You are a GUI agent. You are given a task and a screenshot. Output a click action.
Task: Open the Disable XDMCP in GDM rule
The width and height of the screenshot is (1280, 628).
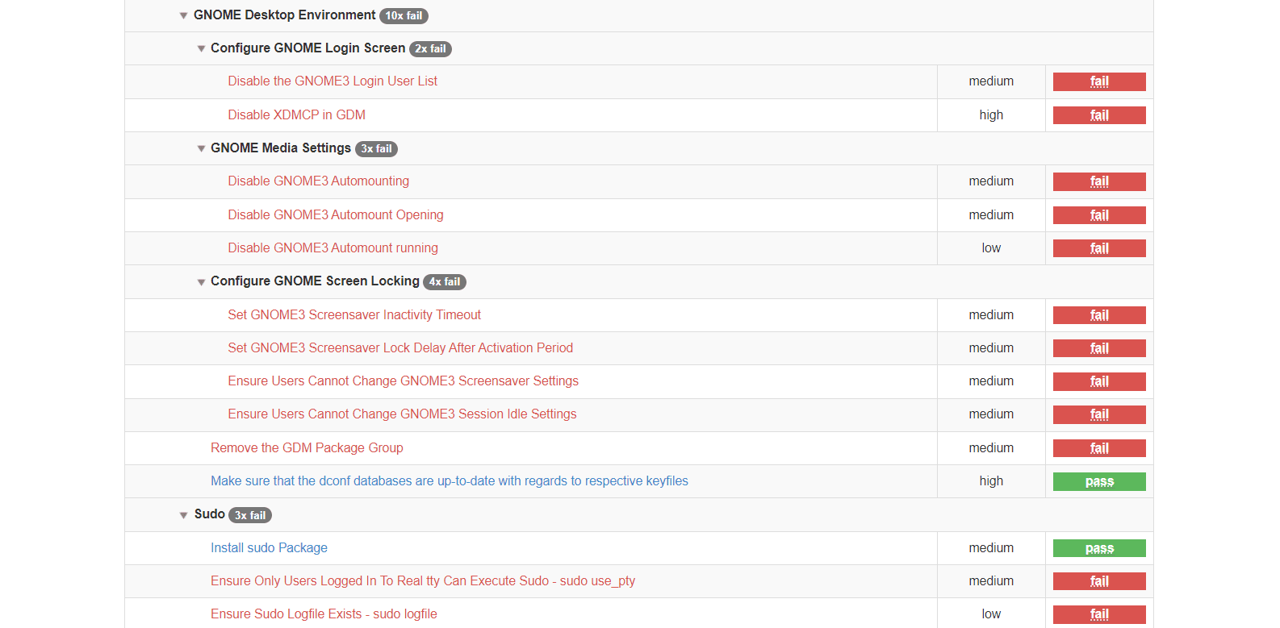(x=296, y=115)
